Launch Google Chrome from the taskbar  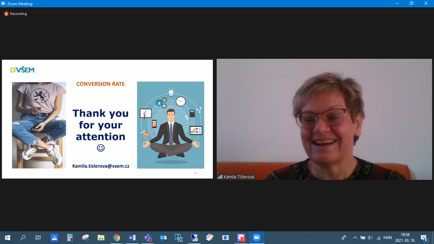click(x=117, y=238)
